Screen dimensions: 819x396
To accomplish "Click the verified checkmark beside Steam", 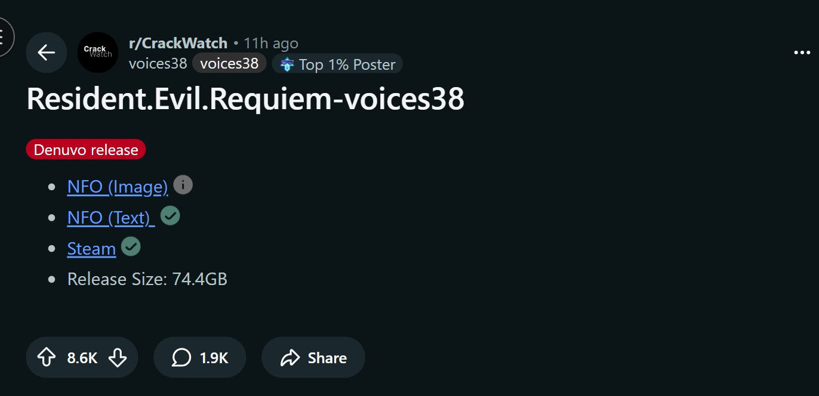I will (x=131, y=246).
